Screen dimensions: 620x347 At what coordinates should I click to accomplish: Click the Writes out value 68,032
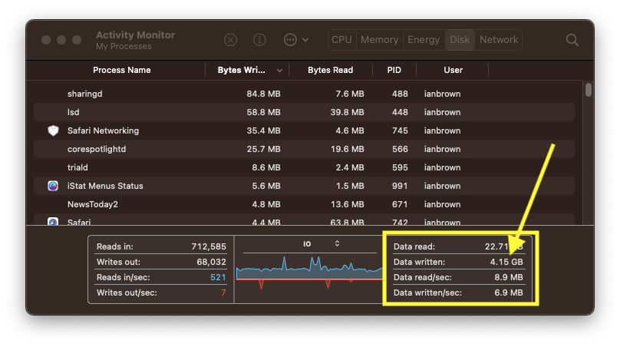coord(211,262)
